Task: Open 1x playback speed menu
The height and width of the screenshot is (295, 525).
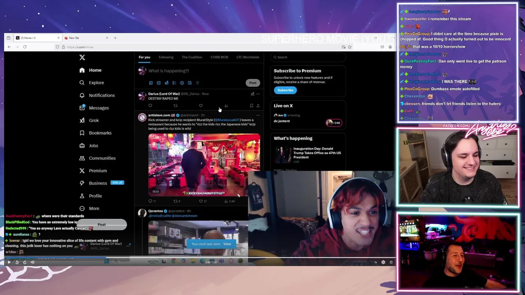Action: click(x=376, y=262)
